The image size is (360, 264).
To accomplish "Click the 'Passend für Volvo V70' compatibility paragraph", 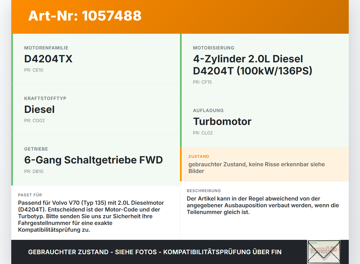I will coord(91,216).
